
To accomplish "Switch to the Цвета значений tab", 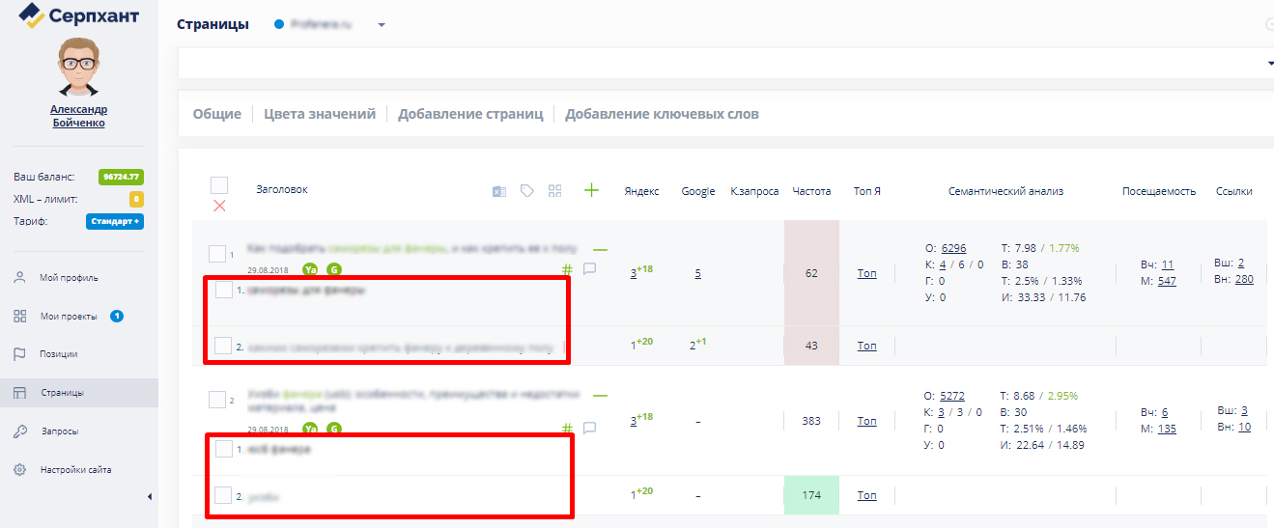I will (319, 114).
